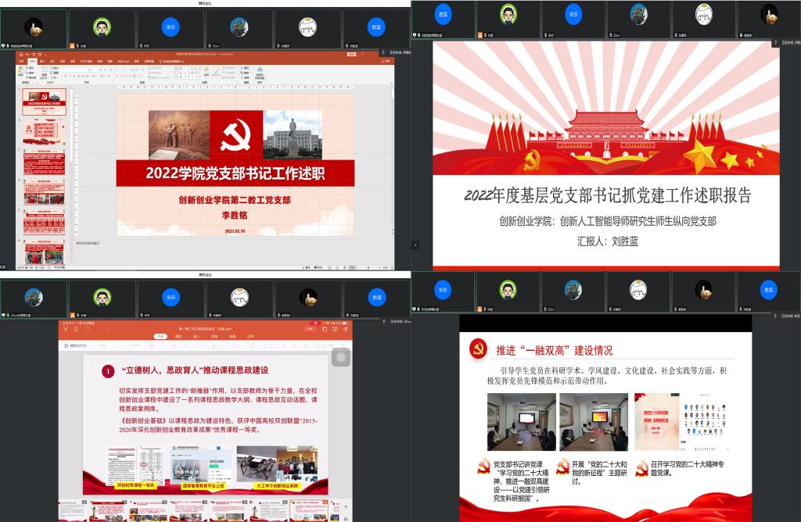The image size is (801, 522).
Task: Select second slide thumbnail in PowerPoint panel
Action: 44,133
